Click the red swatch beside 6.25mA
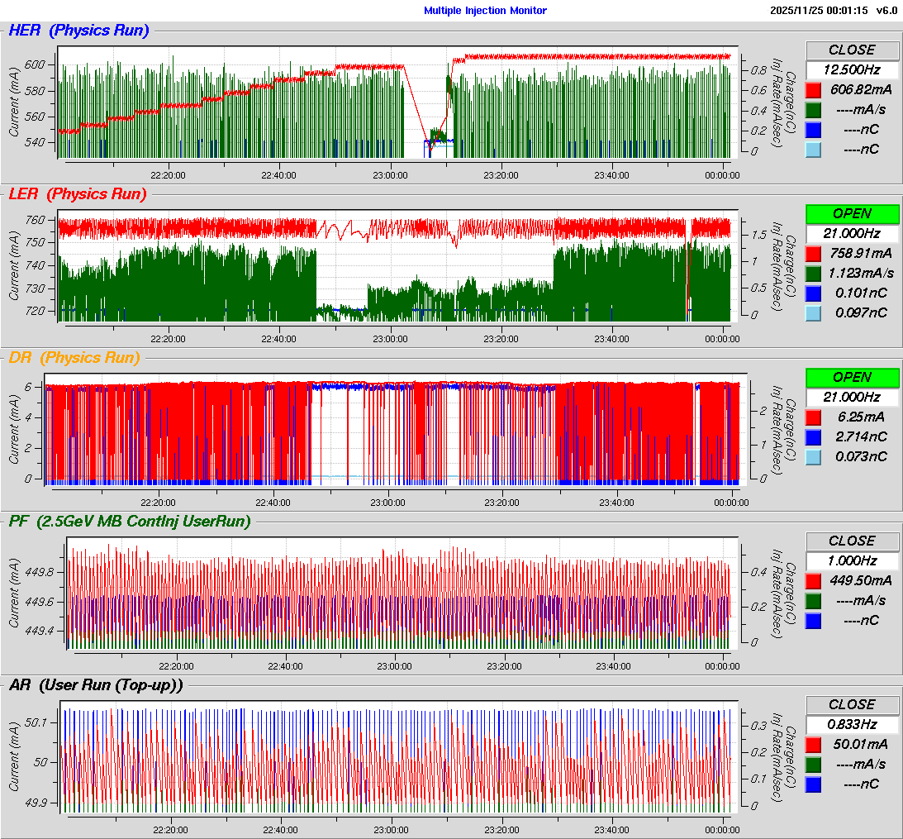Image resolution: width=903 pixels, height=839 pixels. [814, 417]
